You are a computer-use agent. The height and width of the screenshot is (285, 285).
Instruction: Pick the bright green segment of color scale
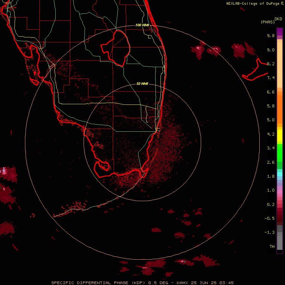point(280,153)
